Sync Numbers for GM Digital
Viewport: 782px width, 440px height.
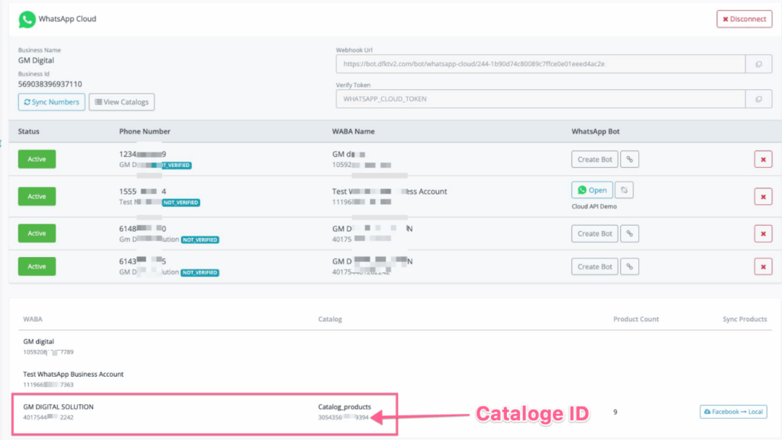[52, 101]
